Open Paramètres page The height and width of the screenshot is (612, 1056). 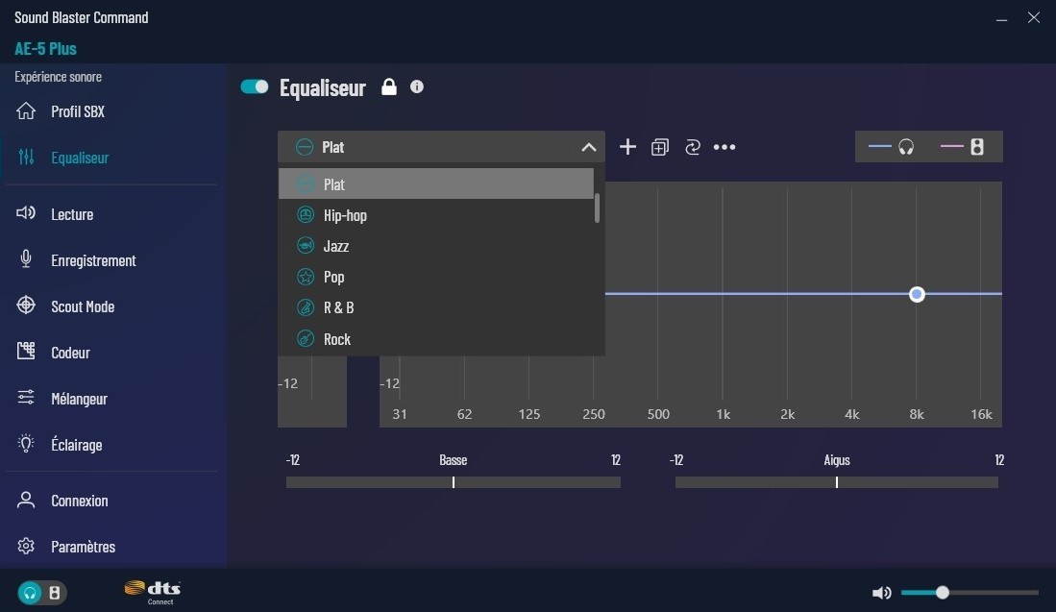(x=111, y=546)
